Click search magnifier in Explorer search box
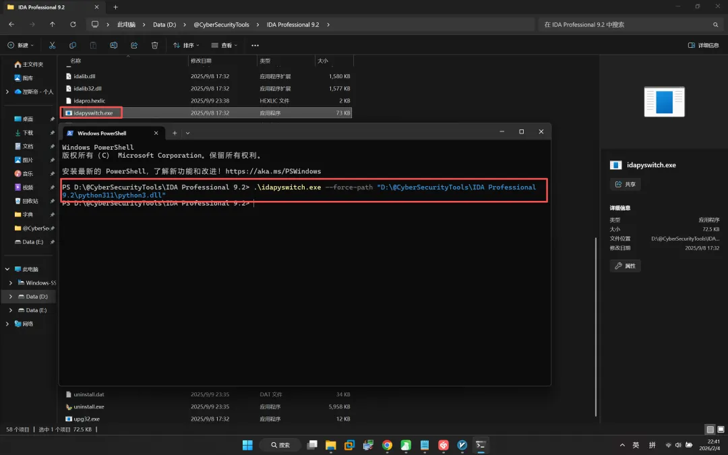Image resolution: width=728 pixels, height=455 pixels. tap(715, 25)
